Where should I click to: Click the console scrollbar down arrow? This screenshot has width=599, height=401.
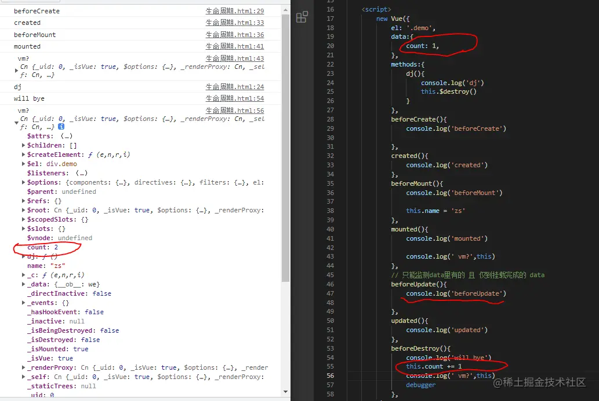pyautogui.click(x=285, y=392)
